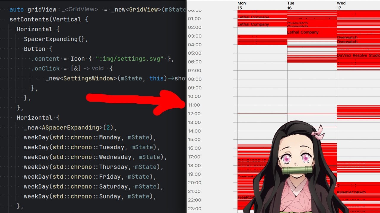Select the "Mon 15" day header
Screen dimensions: 380x213
[242, 6]
